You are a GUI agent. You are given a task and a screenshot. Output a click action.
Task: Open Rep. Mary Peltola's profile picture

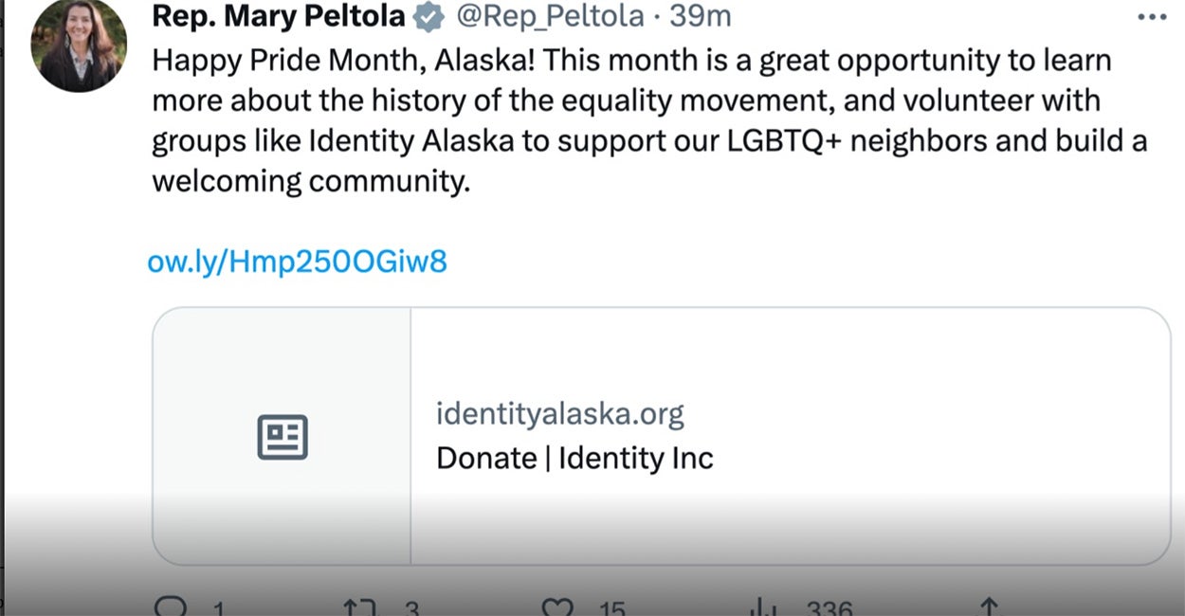[79, 45]
